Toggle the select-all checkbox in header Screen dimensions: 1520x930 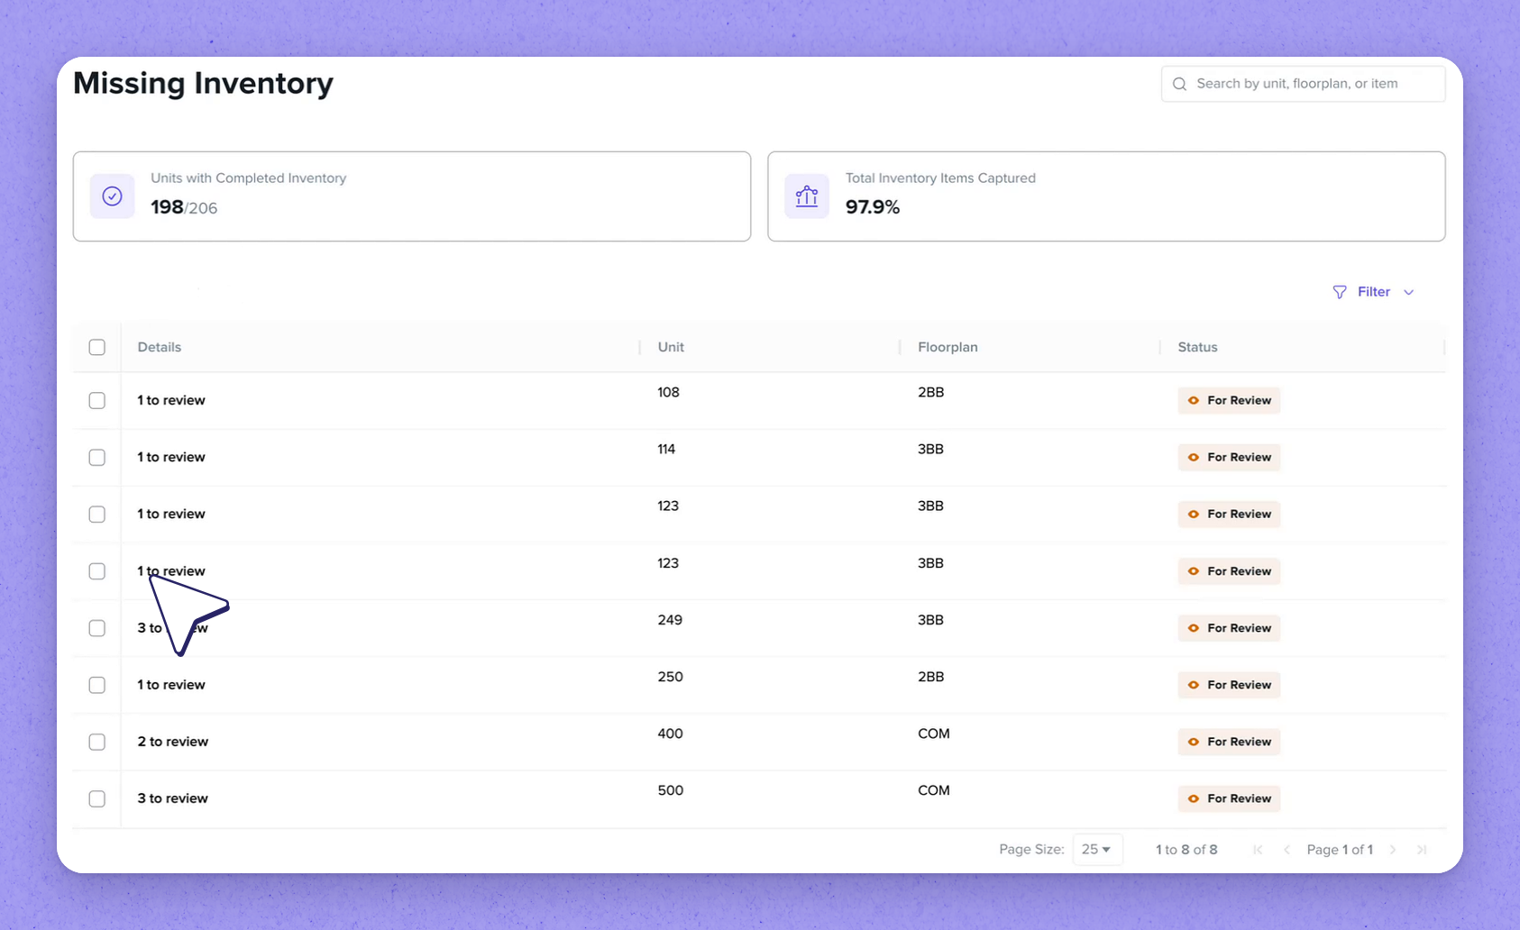97,347
